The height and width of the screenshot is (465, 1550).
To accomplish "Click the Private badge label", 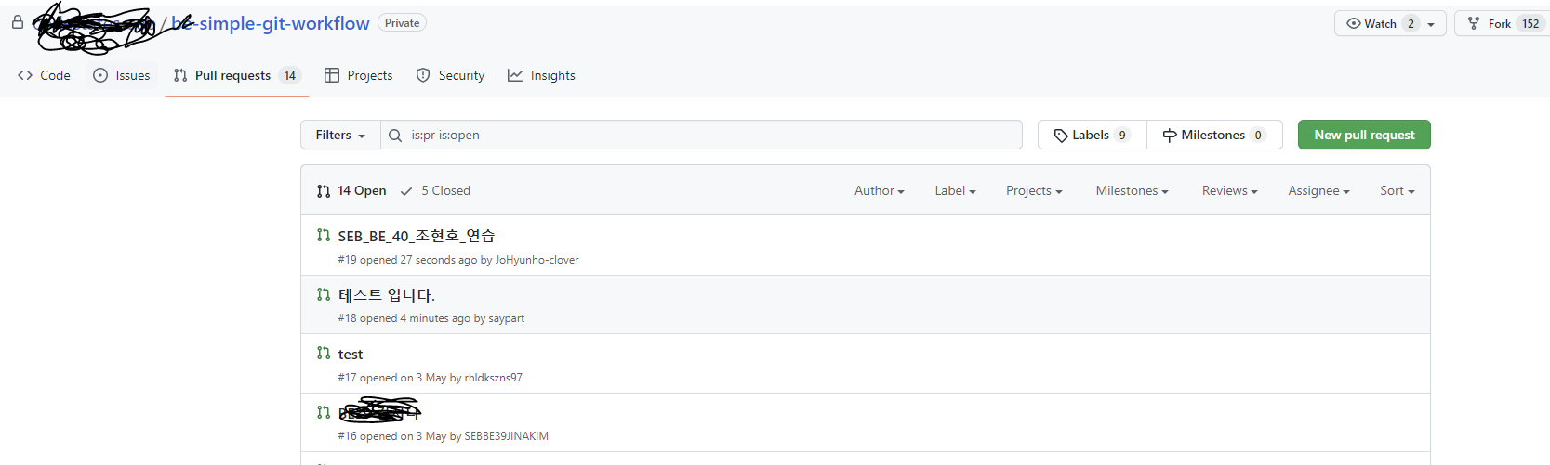I will click(x=402, y=23).
